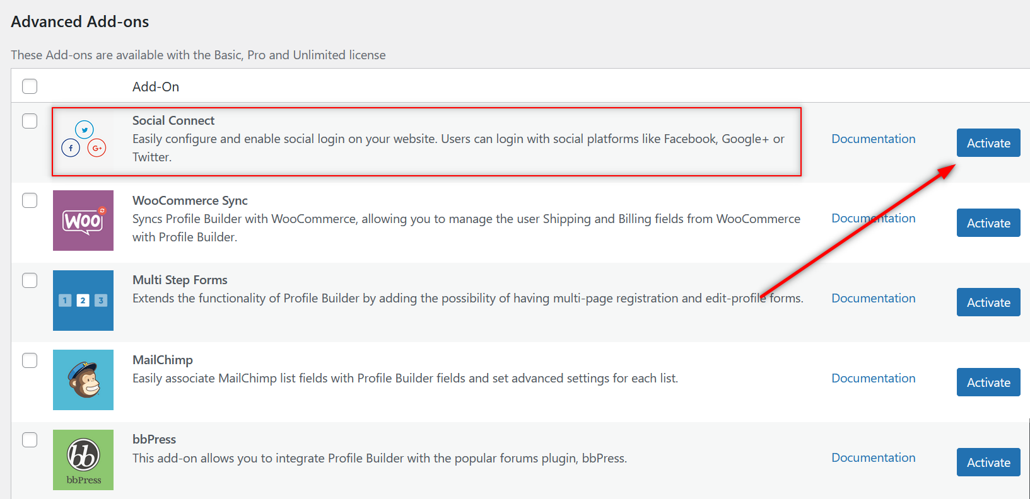
Task: Tick the select-all checkbox in header
Action: (x=30, y=86)
